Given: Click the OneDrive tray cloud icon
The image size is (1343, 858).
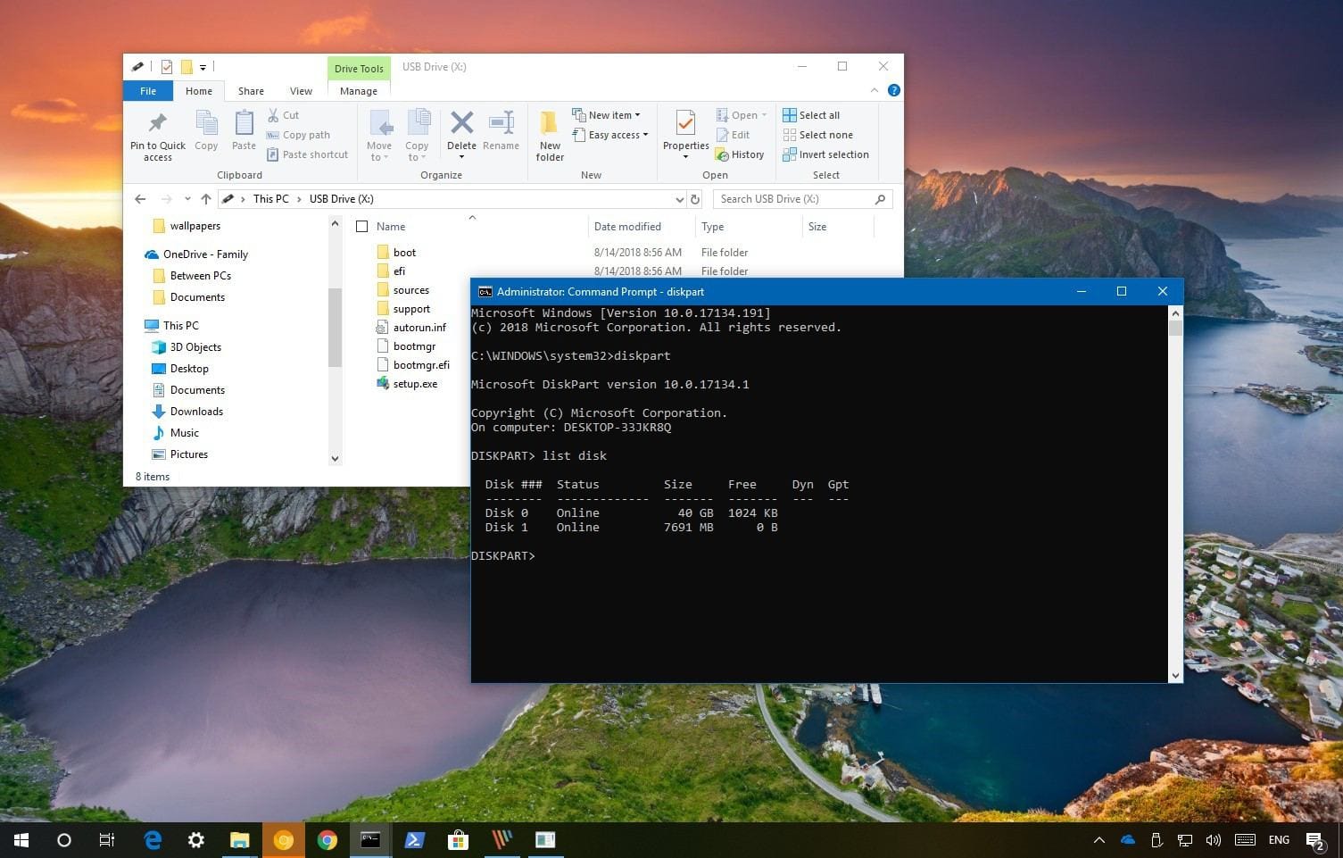Looking at the screenshot, I should [x=1128, y=839].
